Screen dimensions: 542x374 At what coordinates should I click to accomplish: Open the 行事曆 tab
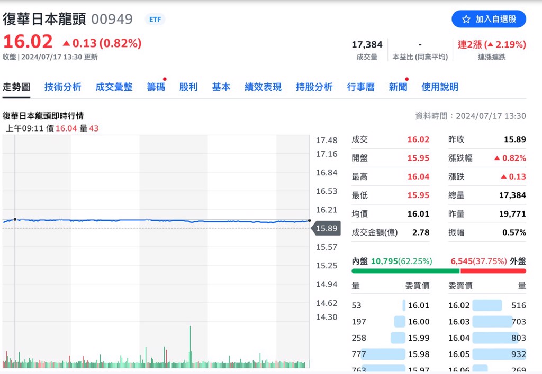tap(360, 87)
